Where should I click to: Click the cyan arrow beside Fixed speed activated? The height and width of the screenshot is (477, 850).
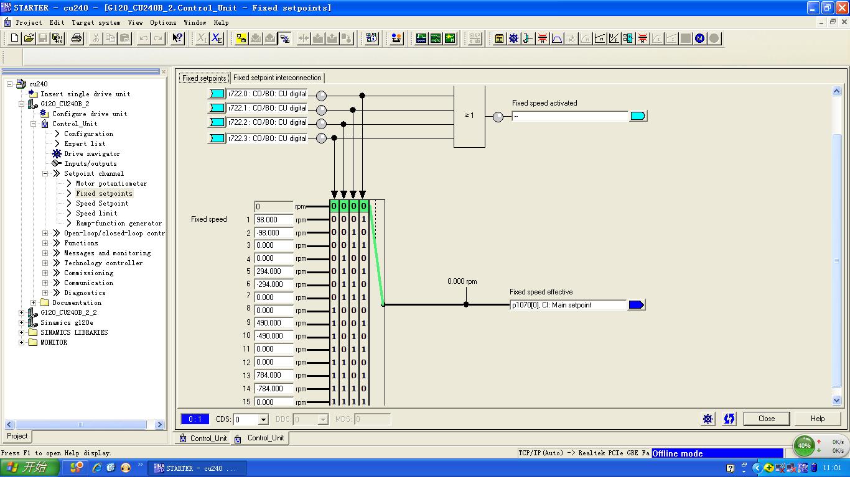point(638,116)
